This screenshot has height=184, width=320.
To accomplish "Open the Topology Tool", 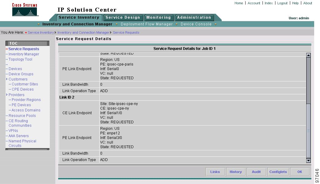I will point(20,59).
